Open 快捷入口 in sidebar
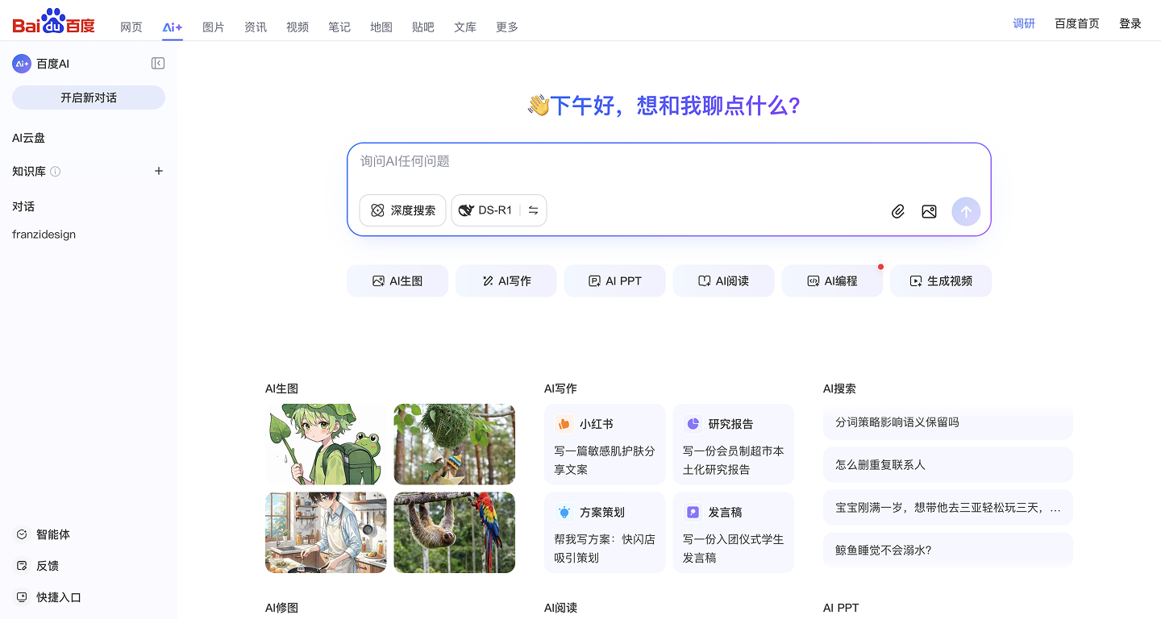 tap(49, 597)
